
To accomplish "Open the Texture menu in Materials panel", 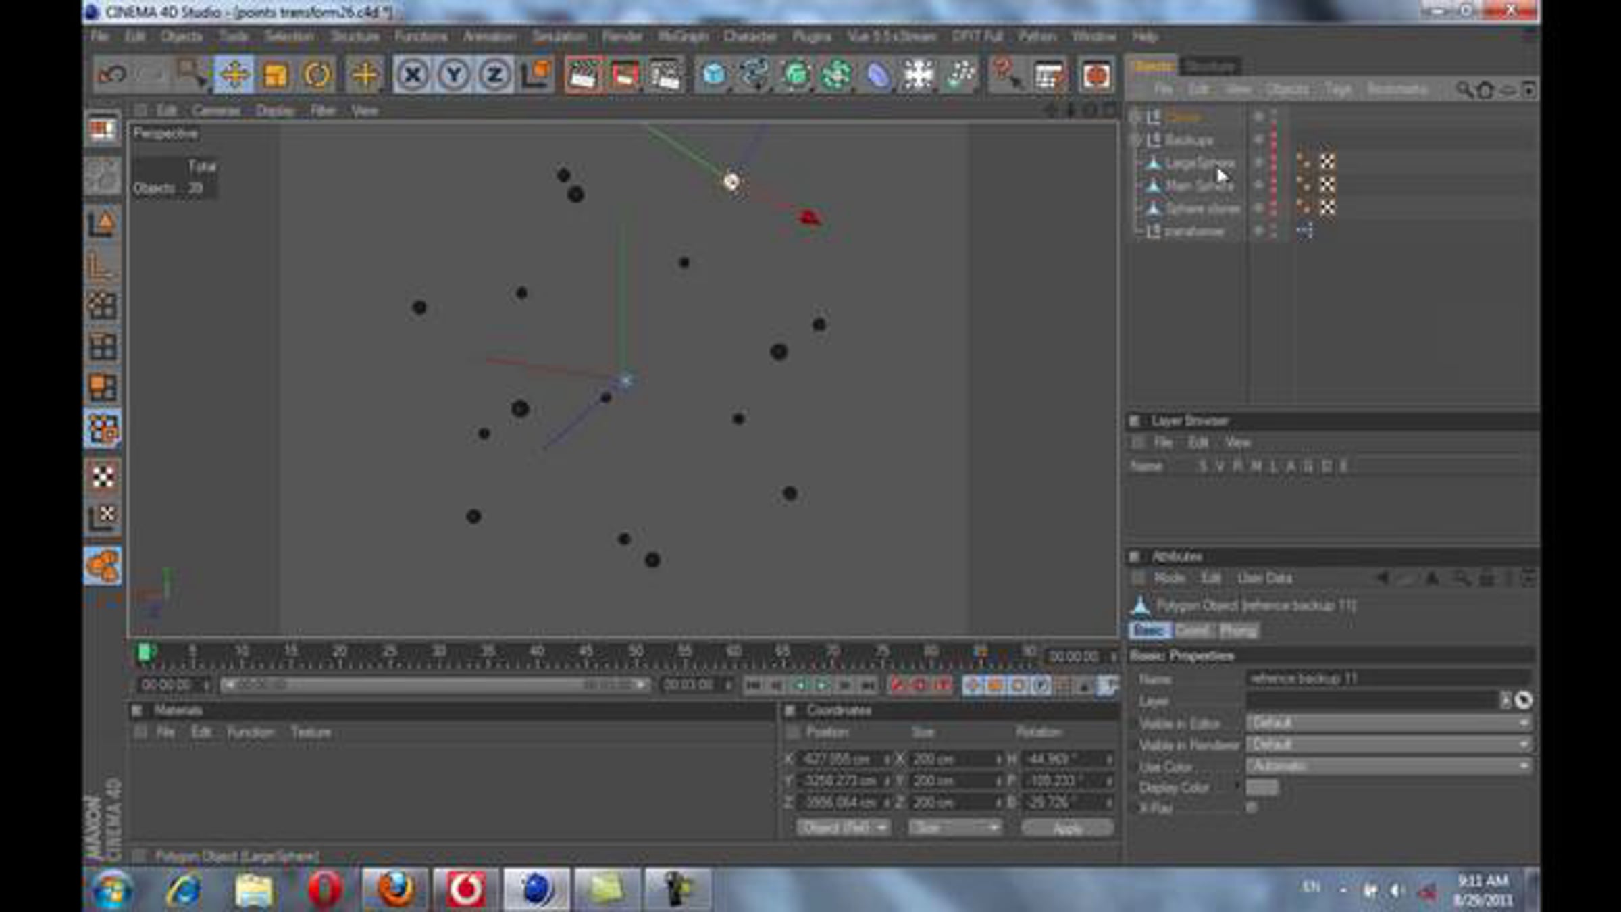I will (x=311, y=732).
